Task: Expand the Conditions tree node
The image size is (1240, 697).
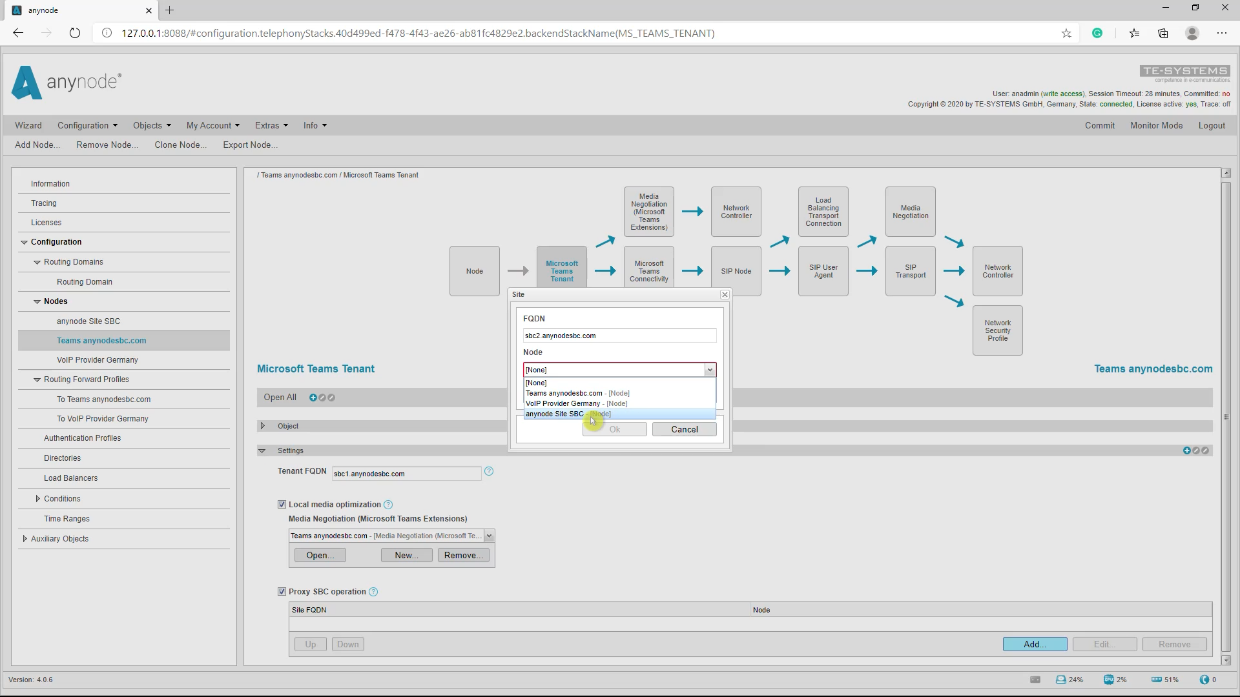Action: (37, 499)
